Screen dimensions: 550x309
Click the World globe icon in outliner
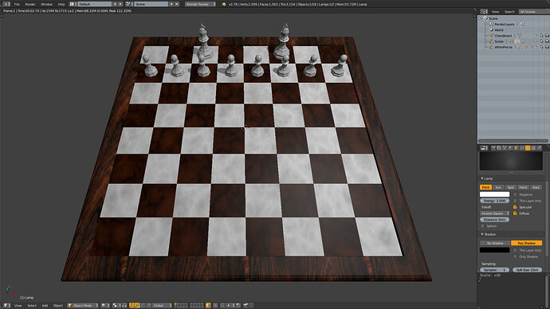click(x=492, y=29)
